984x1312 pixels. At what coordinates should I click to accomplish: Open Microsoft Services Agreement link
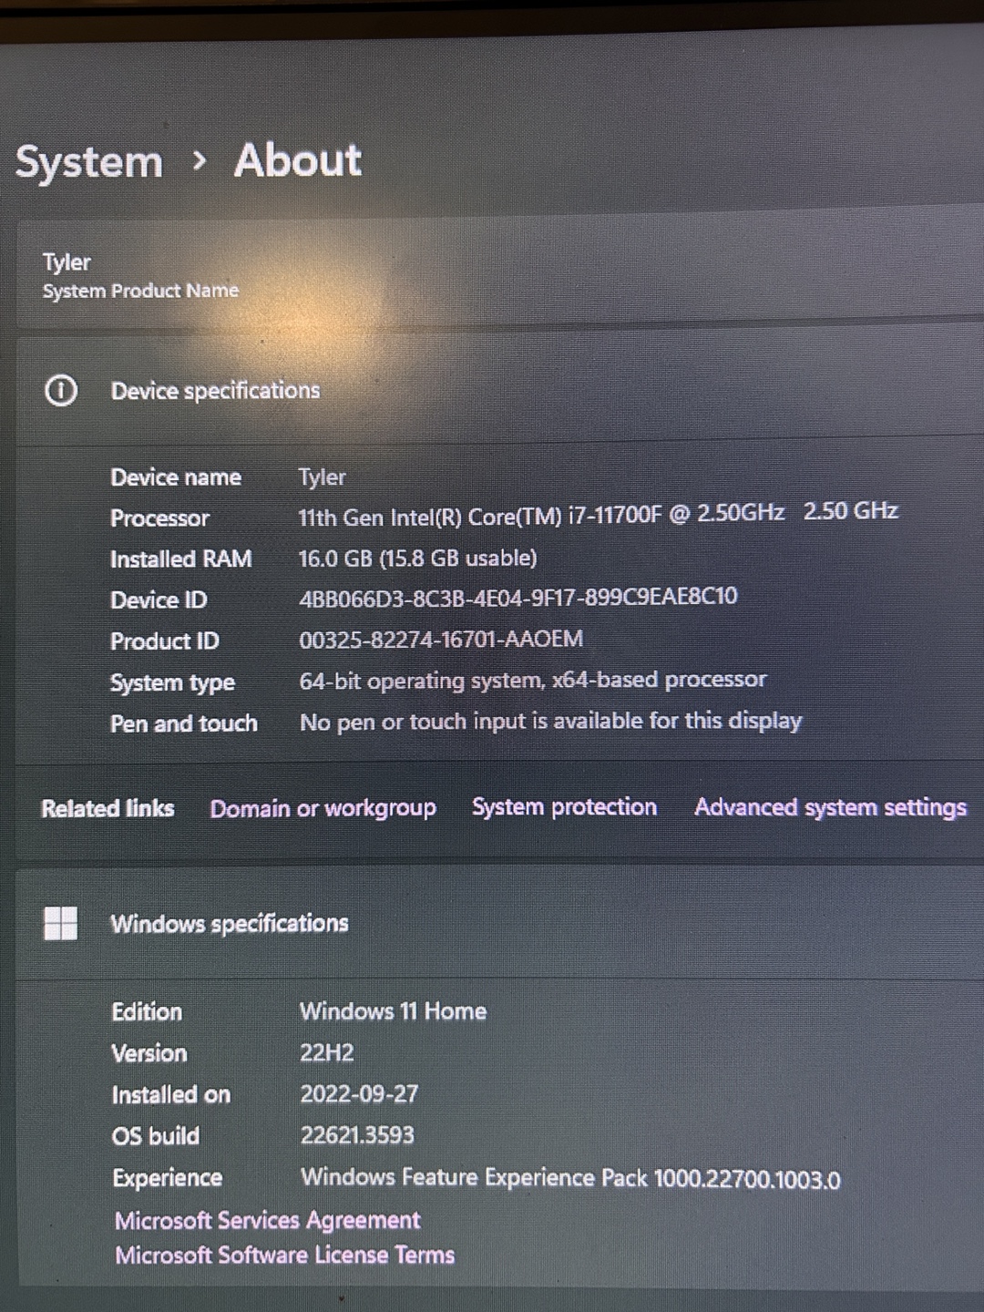coord(267,1220)
